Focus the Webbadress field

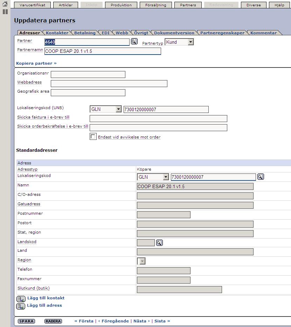tap(109, 84)
